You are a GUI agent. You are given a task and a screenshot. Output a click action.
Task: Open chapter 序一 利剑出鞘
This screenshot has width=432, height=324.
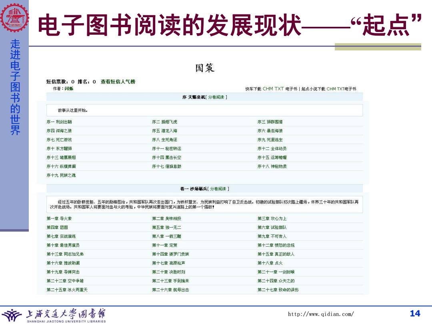(59, 122)
